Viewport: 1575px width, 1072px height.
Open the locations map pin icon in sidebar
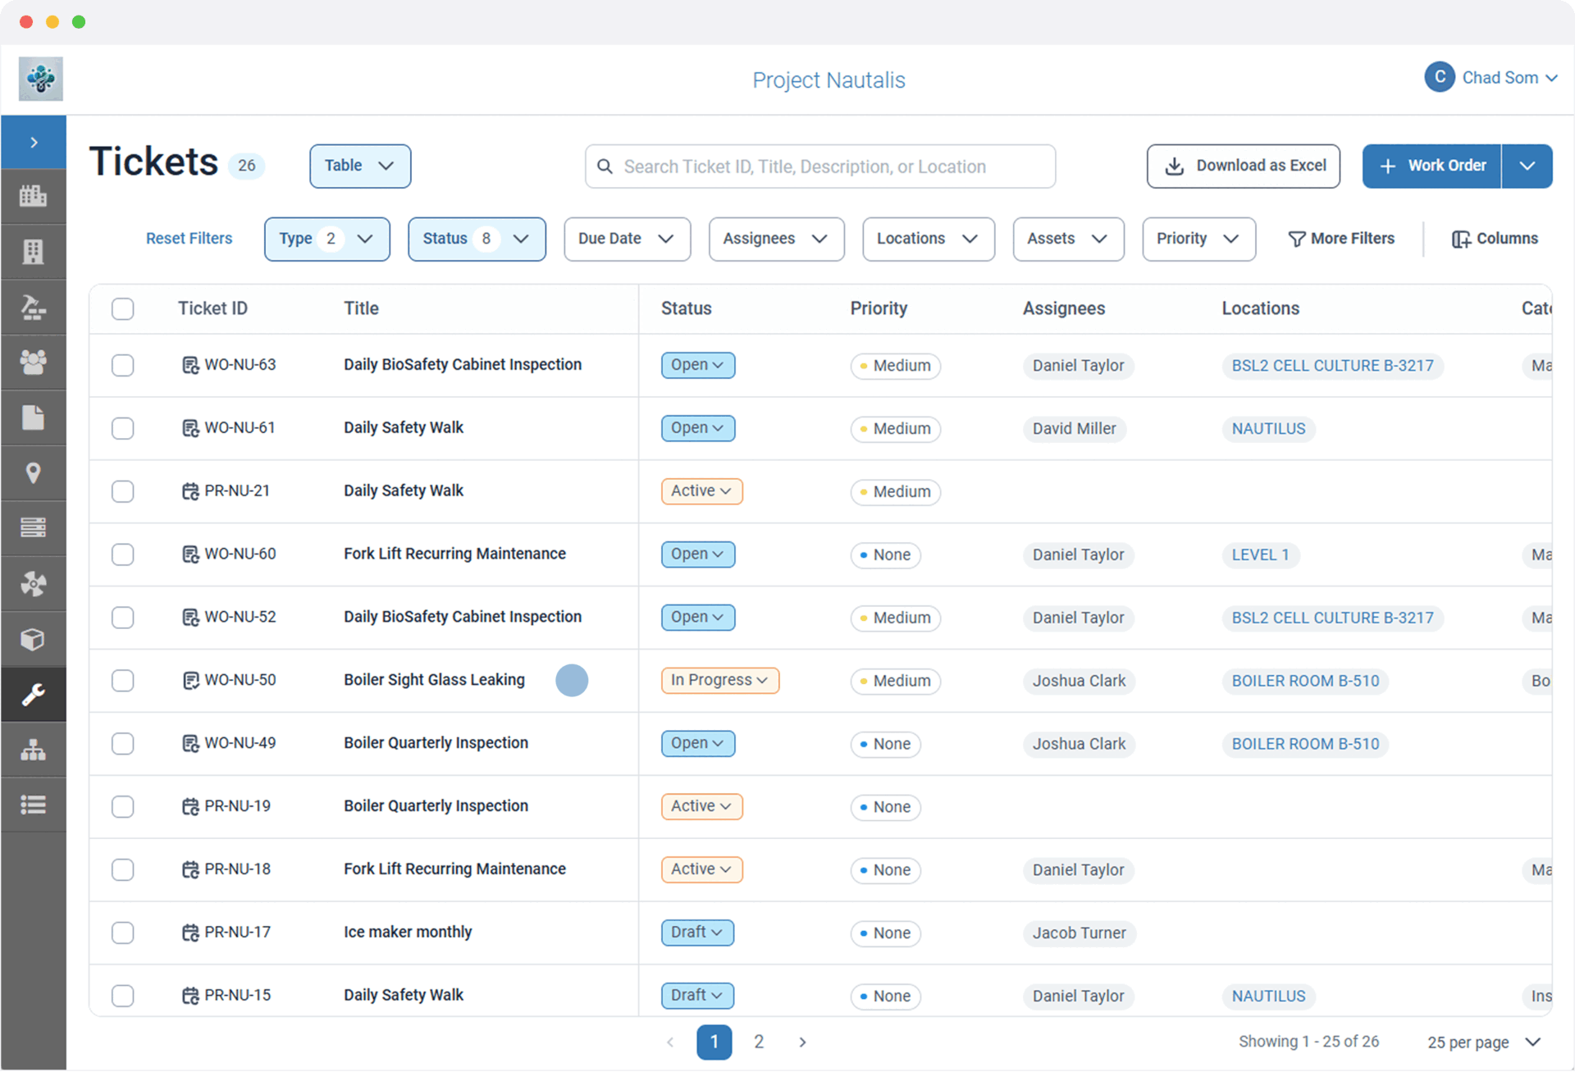34,473
